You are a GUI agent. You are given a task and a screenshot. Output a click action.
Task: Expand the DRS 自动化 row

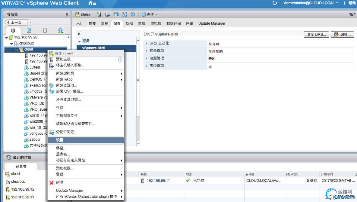[x=147, y=43]
